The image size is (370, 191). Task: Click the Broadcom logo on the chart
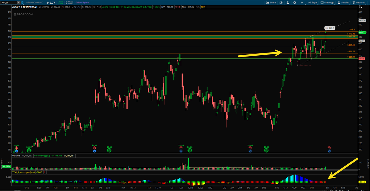[23, 14]
